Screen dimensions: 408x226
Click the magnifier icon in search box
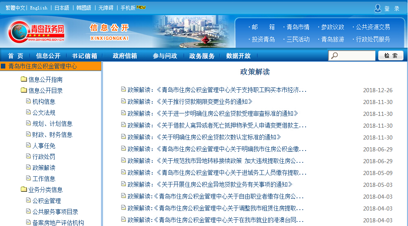tap(334, 56)
